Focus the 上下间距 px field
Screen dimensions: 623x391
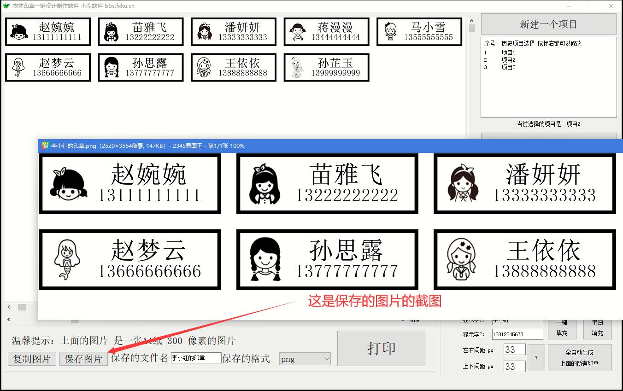point(514,367)
